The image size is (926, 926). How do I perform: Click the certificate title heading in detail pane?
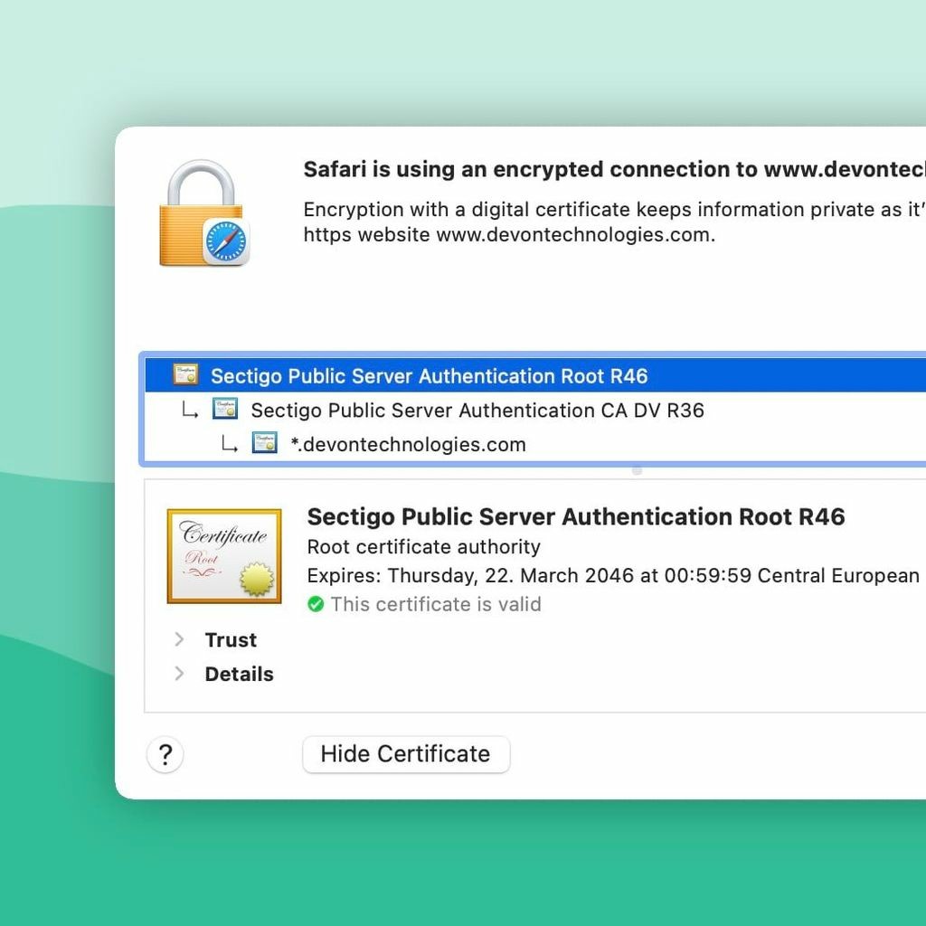point(576,516)
